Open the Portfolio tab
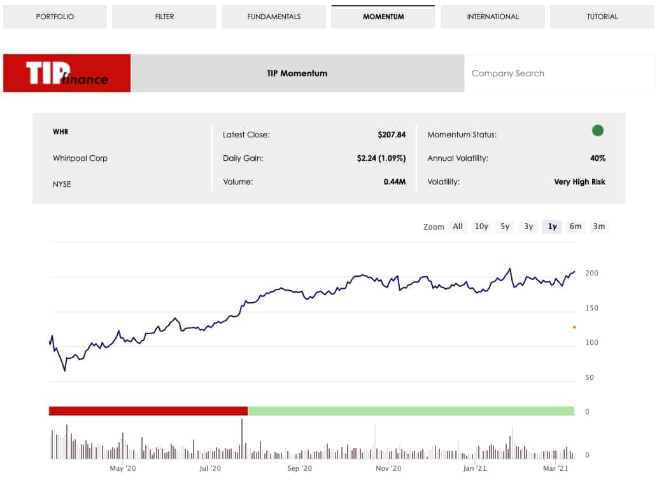Image resolution: width=659 pixels, height=481 pixels. click(x=55, y=17)
